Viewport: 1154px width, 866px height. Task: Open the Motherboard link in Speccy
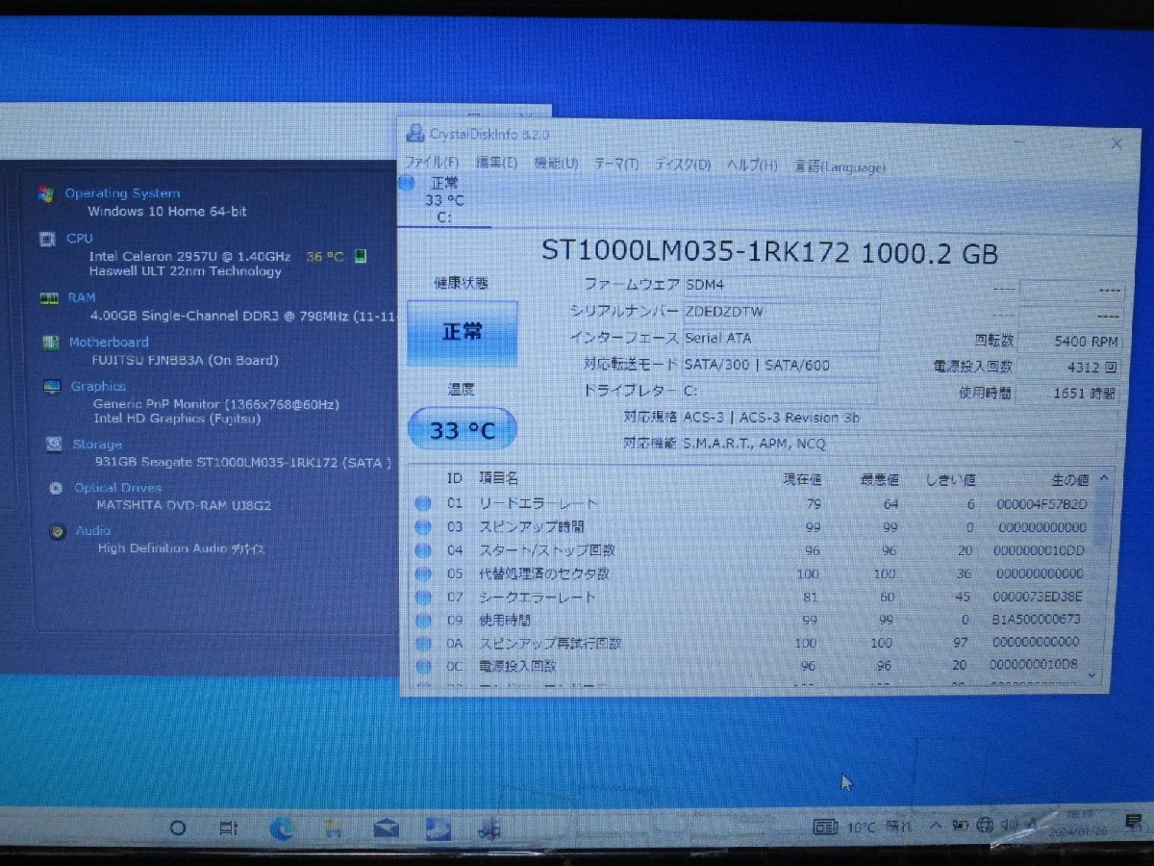click(109, 343)
